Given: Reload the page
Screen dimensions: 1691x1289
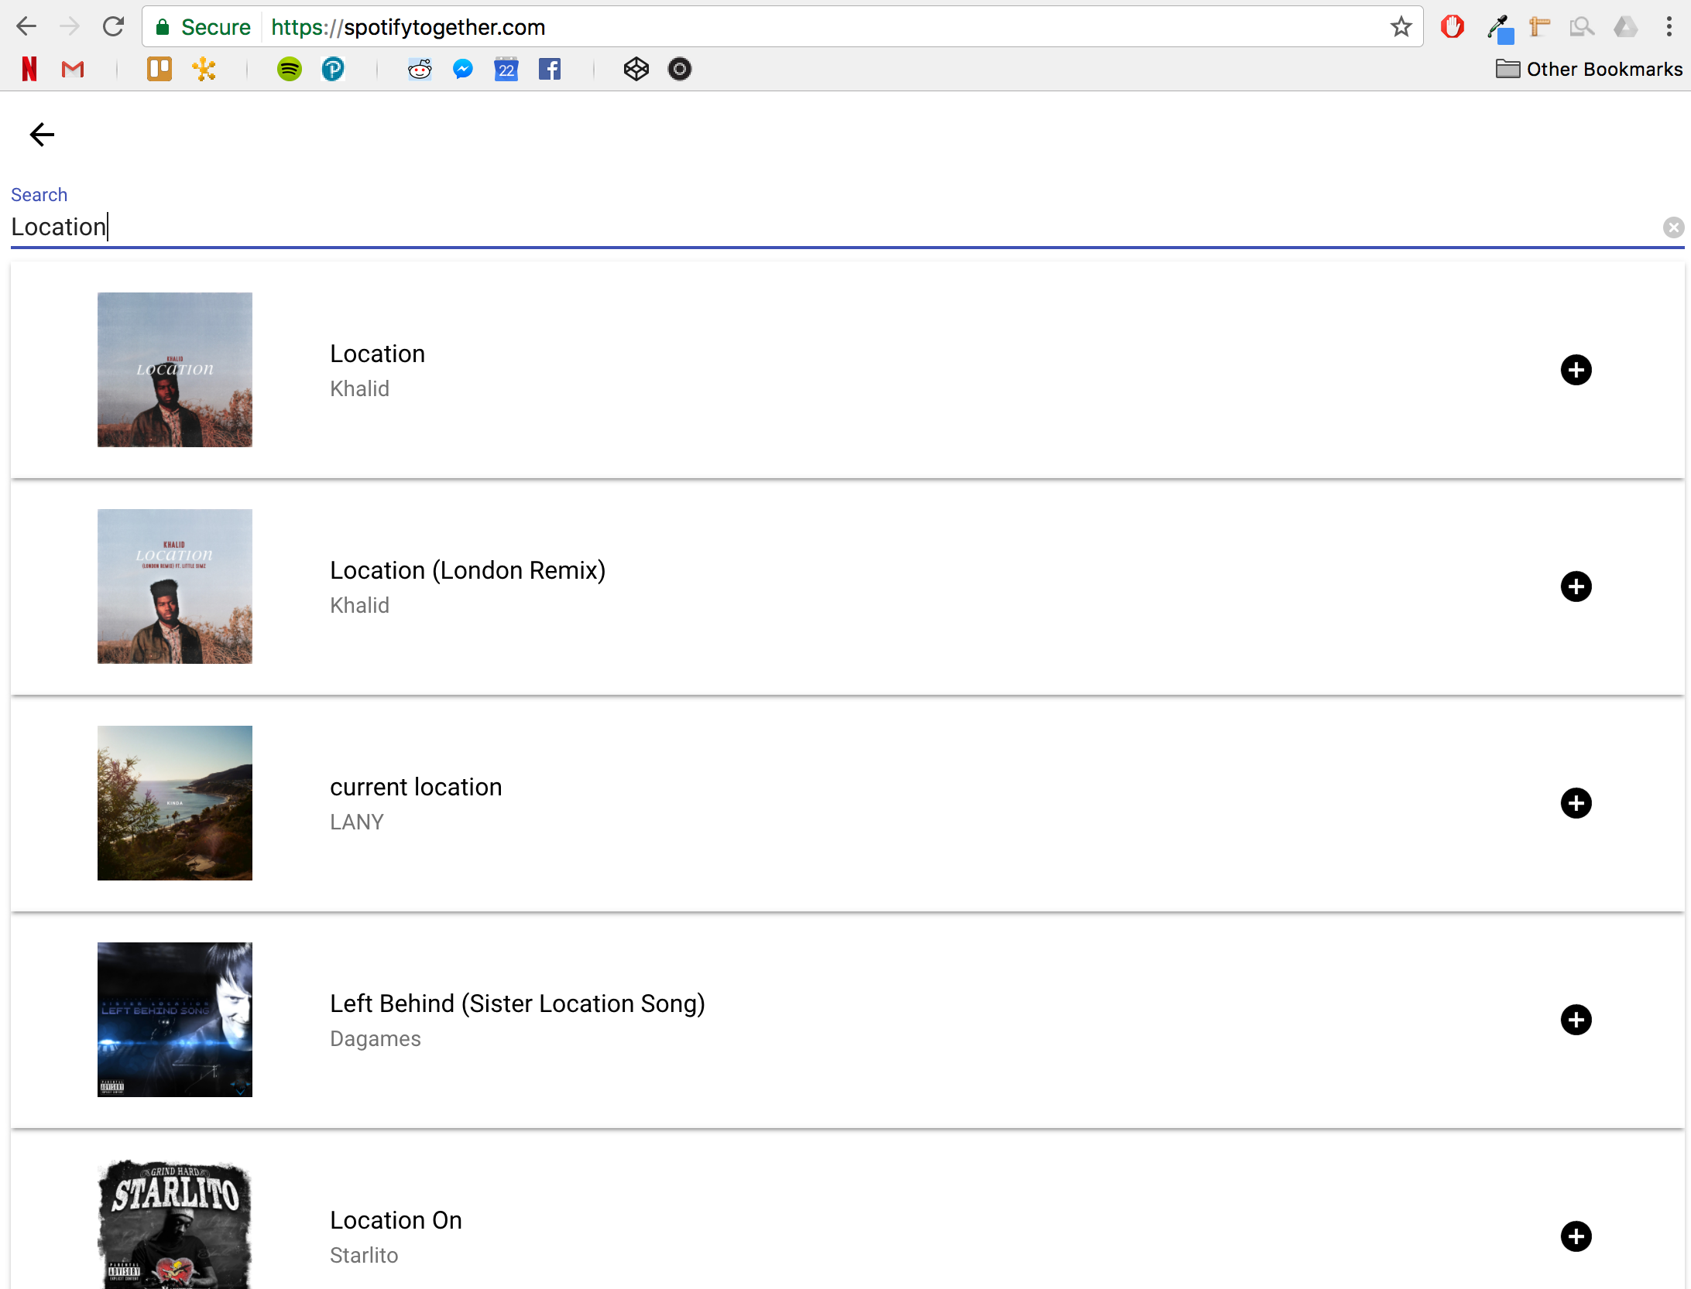Looking at the screenshot, I should pyautogui.click(x=114, y=27).
